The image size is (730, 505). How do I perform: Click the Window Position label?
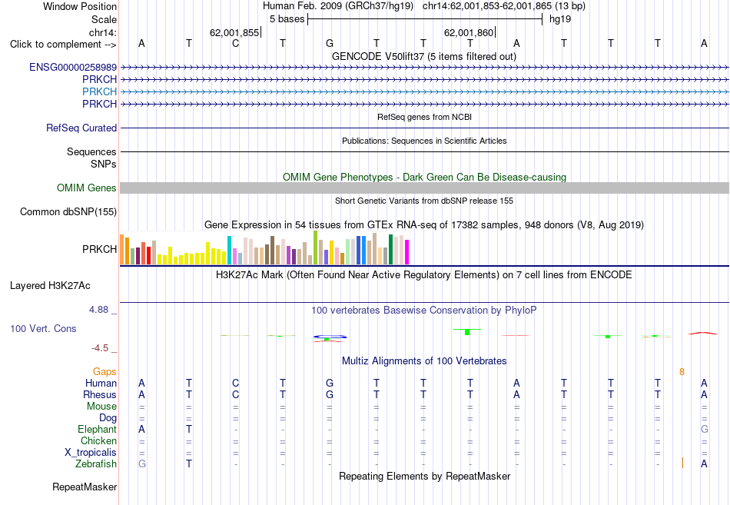click(x=80, y=6)
